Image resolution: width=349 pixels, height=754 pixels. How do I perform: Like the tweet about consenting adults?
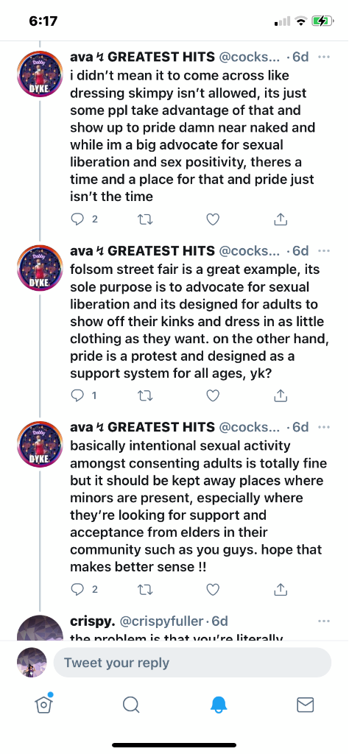[x=213, y=589]
